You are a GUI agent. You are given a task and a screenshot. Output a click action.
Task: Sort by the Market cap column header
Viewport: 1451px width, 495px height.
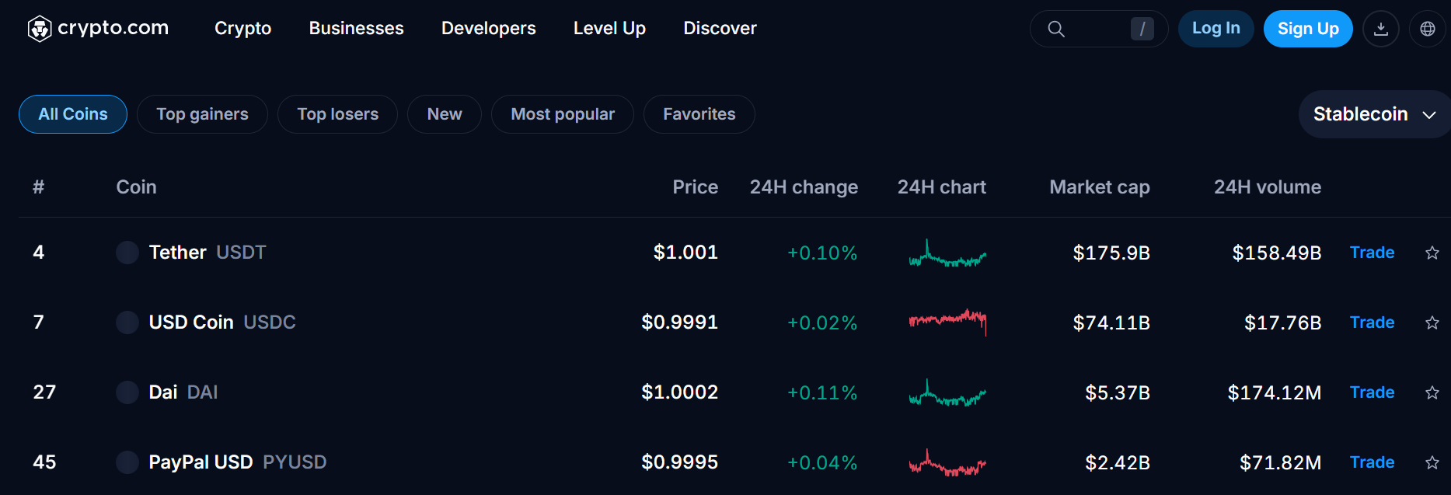click(x=1100, y=187)
